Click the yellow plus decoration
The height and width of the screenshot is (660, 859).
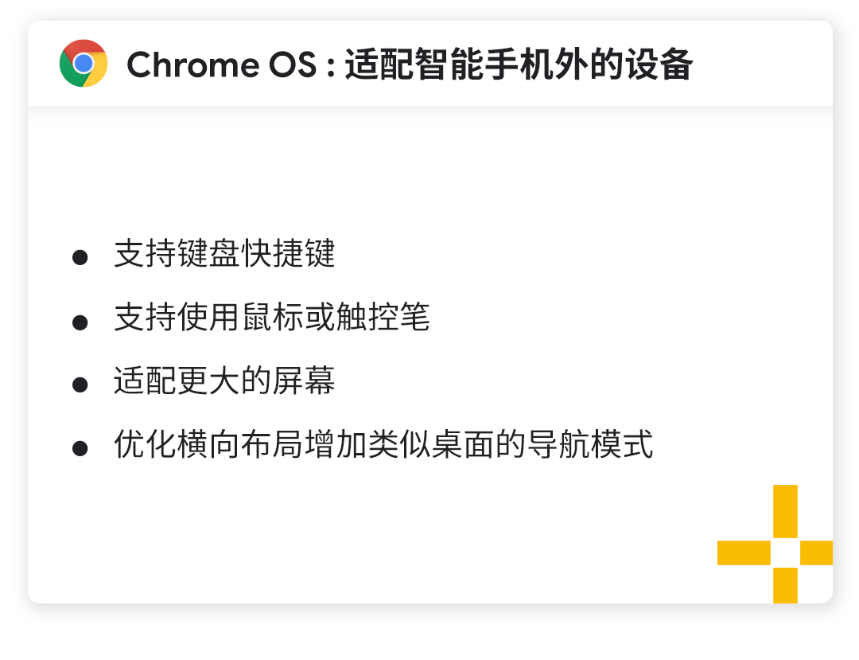tap(775, 544)
